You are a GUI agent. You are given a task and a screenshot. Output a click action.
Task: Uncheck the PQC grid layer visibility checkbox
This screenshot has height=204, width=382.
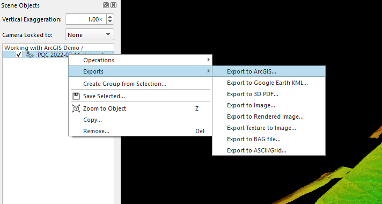coord(19,55)
